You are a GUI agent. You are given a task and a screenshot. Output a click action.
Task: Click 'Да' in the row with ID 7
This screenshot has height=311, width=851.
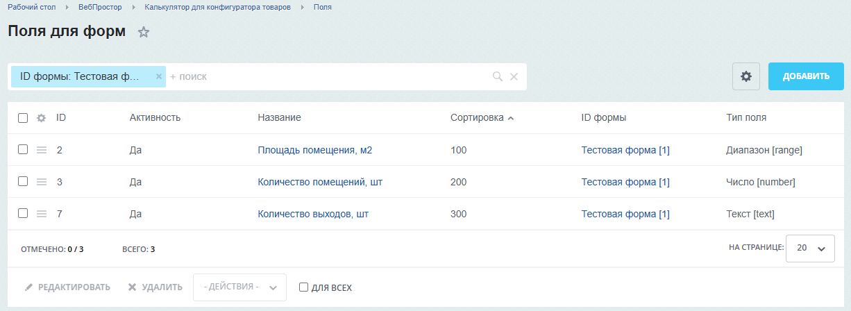135,214
